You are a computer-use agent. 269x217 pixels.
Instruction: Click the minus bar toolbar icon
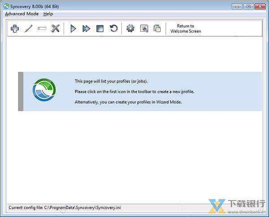coord(42,29)
